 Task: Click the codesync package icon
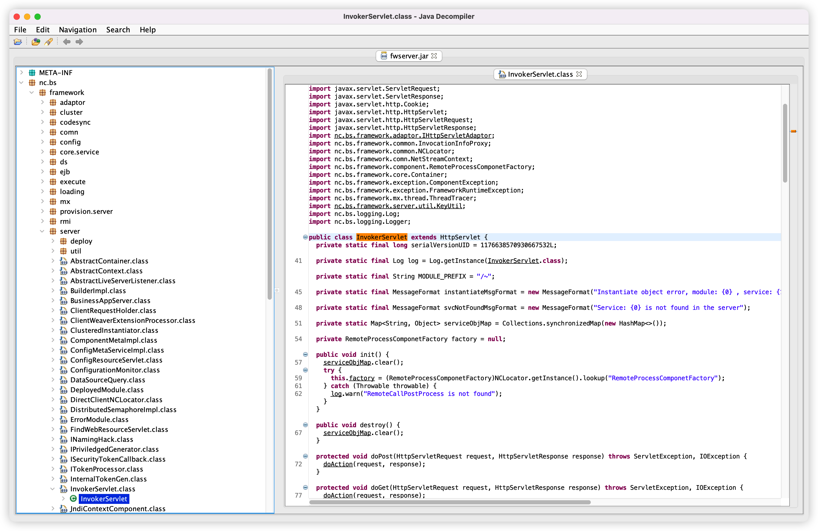pos(53,122)
